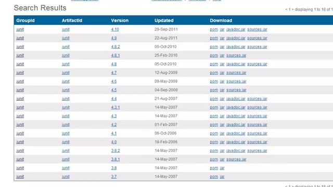Download javadoc.jar for junit 4.4
333x187 pixels.
tap(236, 99)
